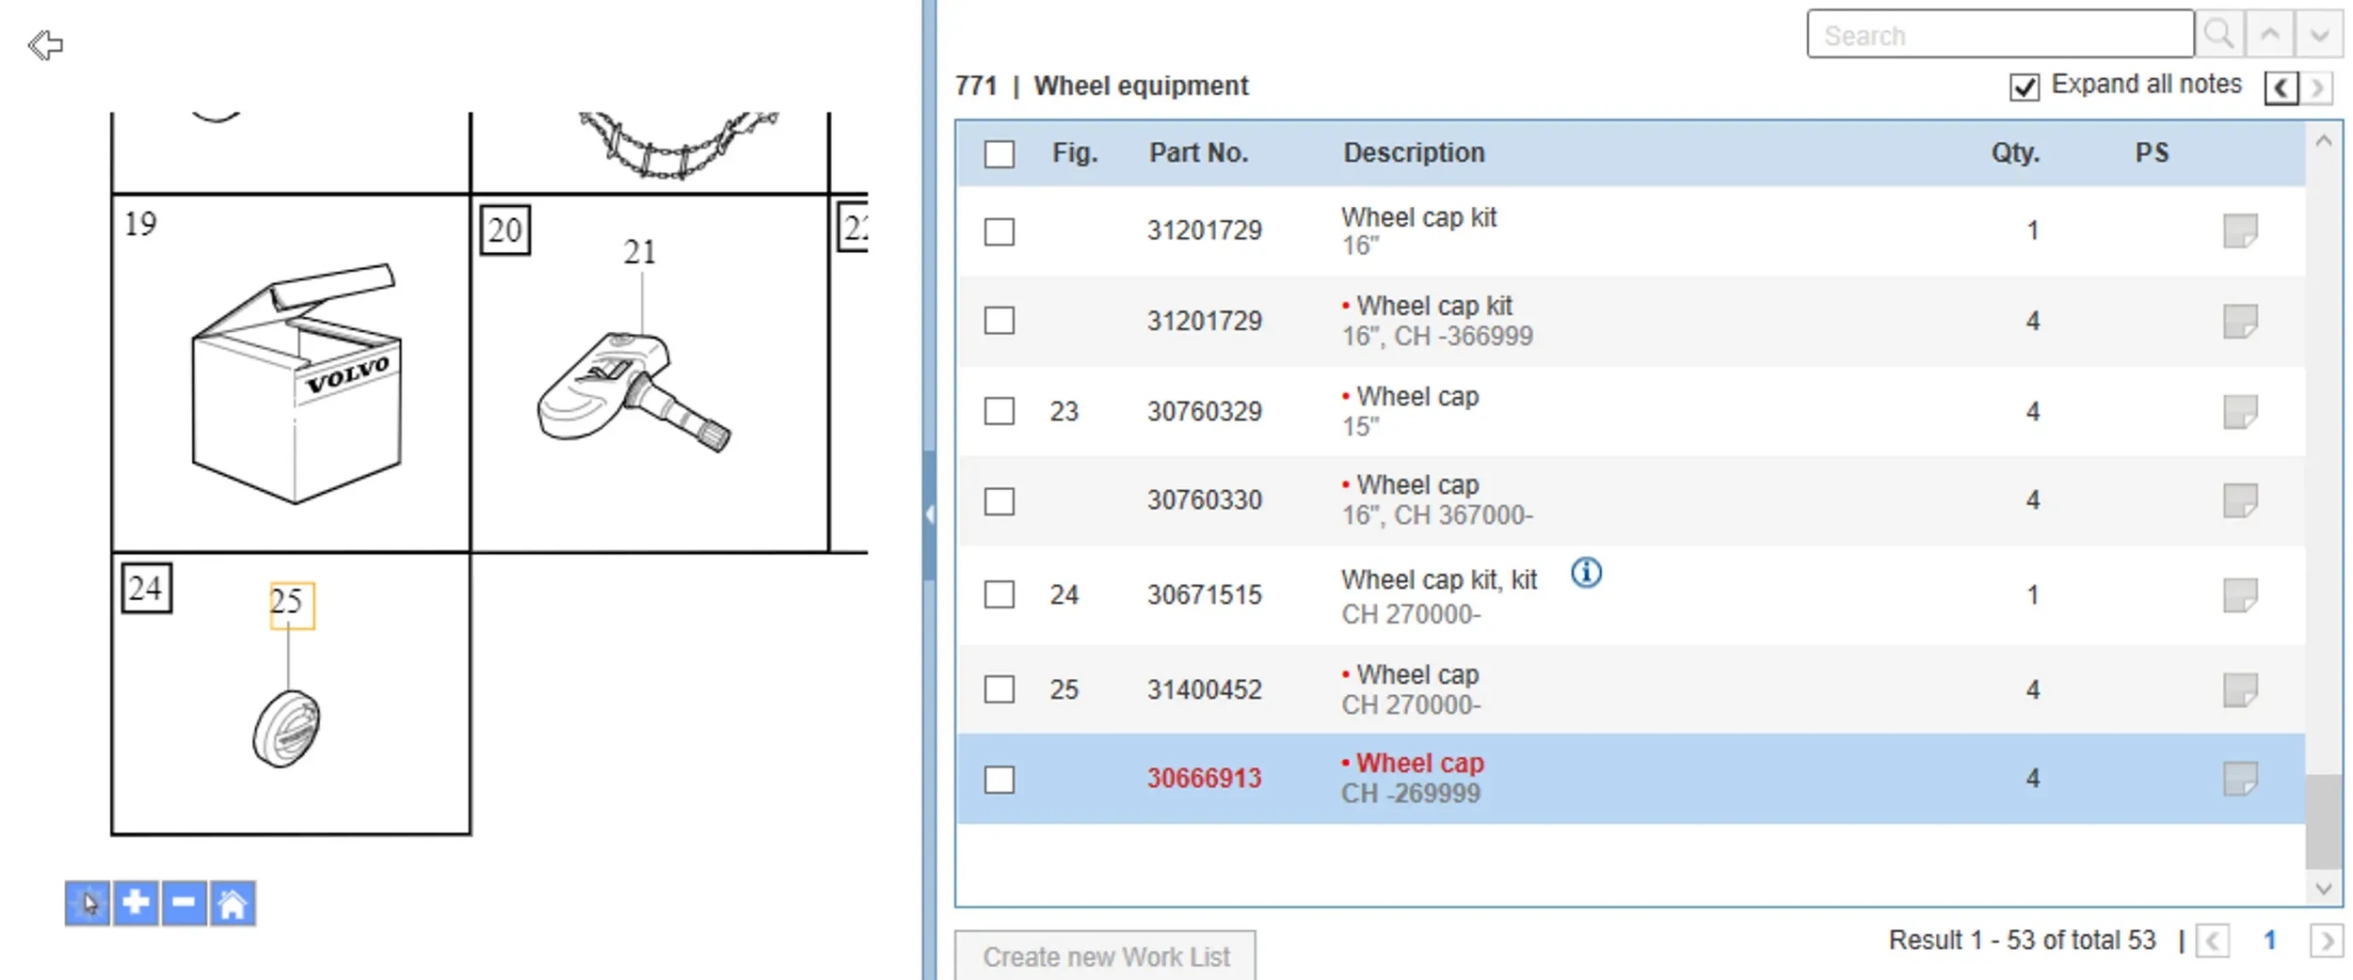Toggle the Expand all notes checkbox

2025,87
